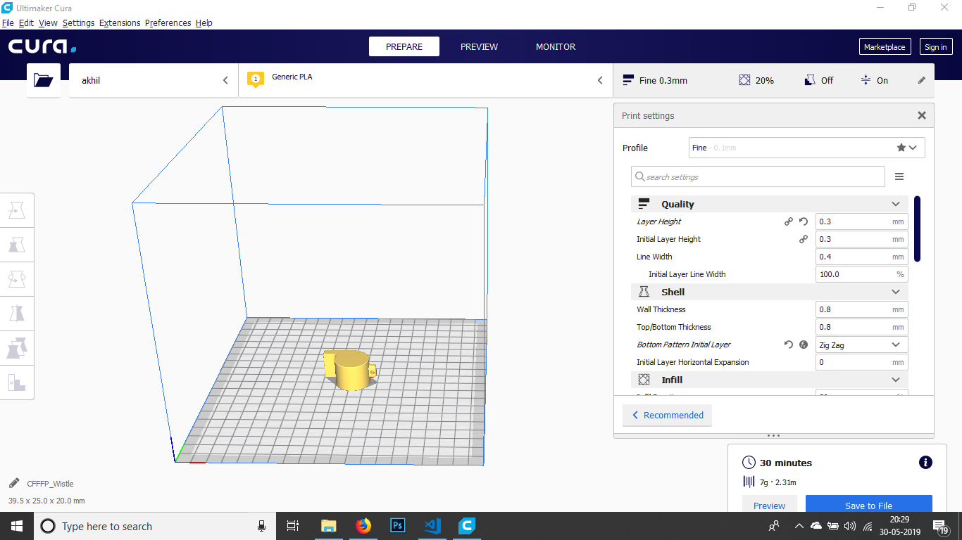Screen dimensions: 962x540
Task: Open the File menu
Action: (8, 22)
